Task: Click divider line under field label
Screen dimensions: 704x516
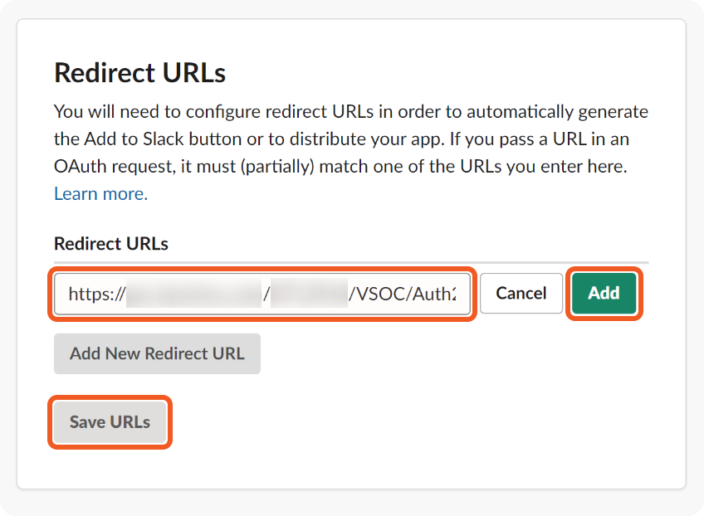Action: click(350, 261)
